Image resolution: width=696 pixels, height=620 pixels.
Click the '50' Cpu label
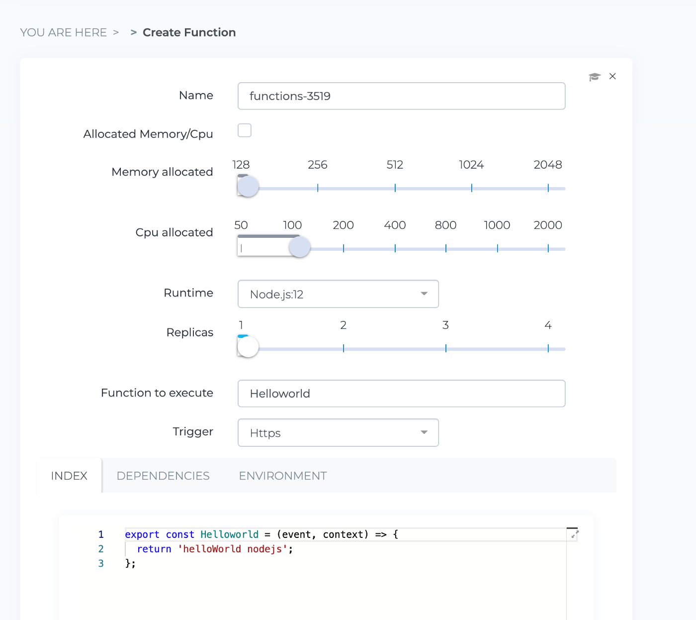[x=241, y=225]
